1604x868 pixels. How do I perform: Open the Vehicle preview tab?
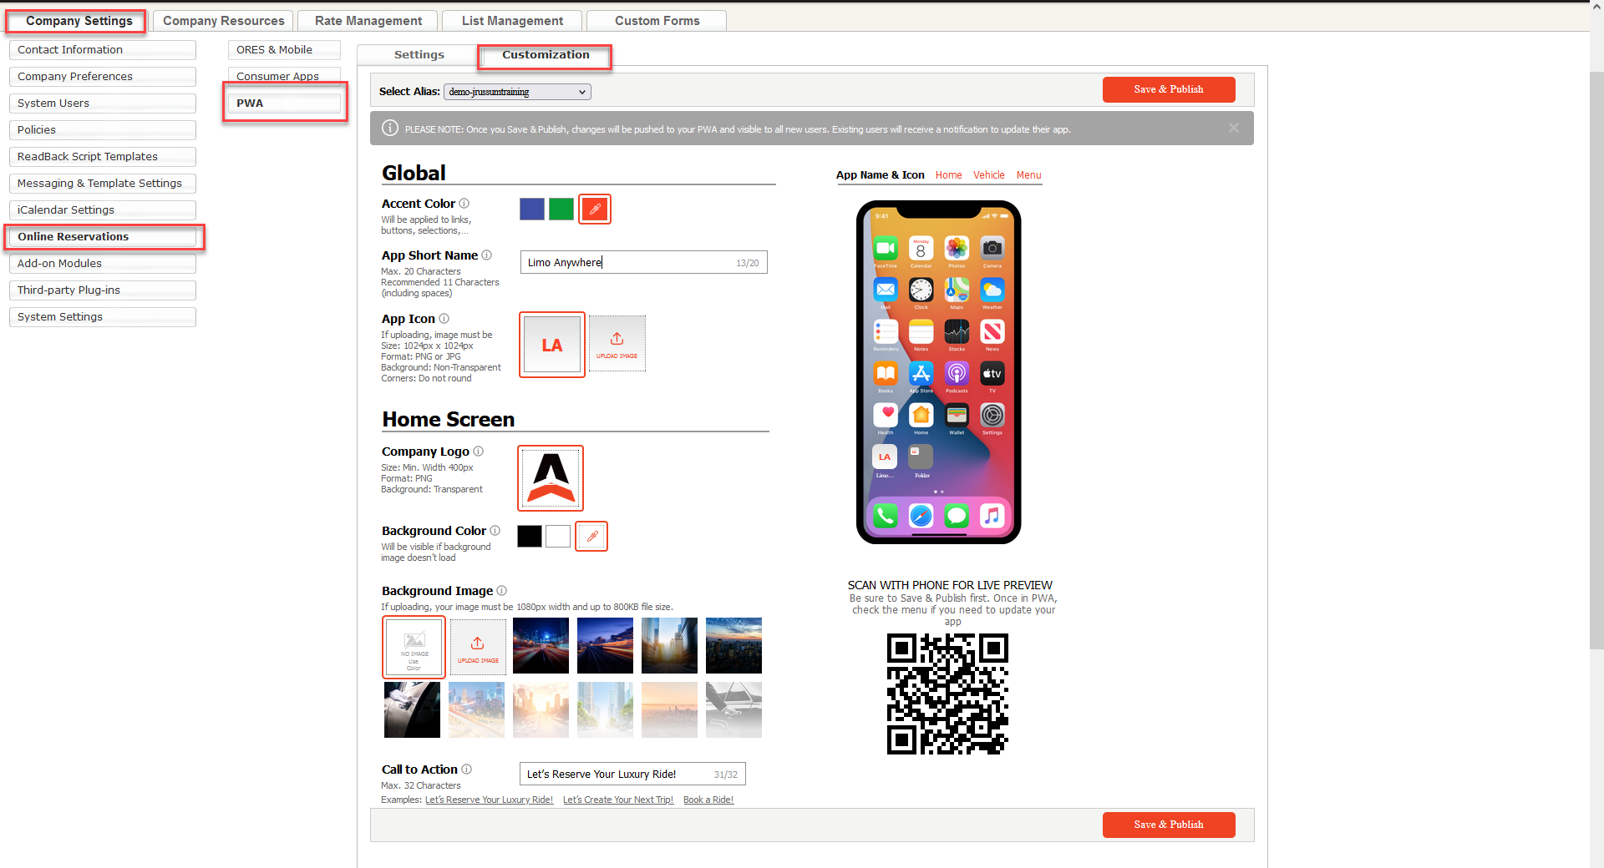(x=988, y=175)
